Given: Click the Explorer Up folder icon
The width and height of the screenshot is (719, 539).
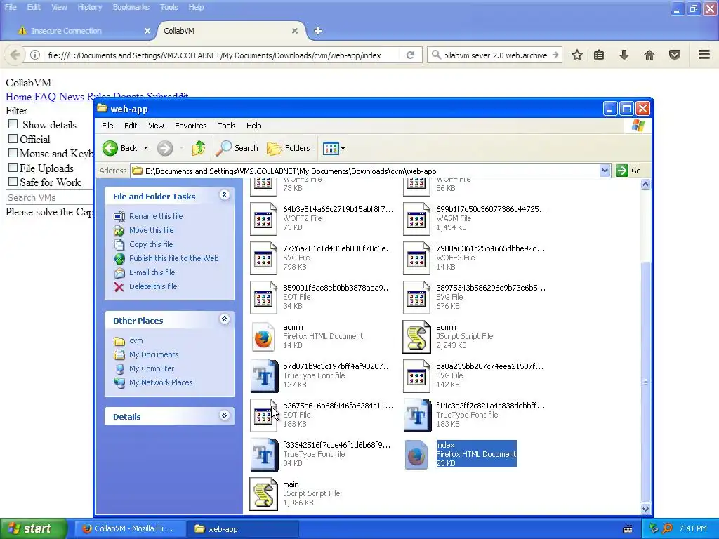Looking at the screenshot, I should (199, 148).
